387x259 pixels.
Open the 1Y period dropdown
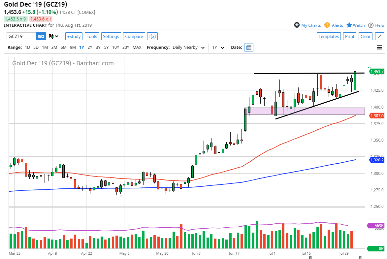pyautogui.click(x=218, y=48)
